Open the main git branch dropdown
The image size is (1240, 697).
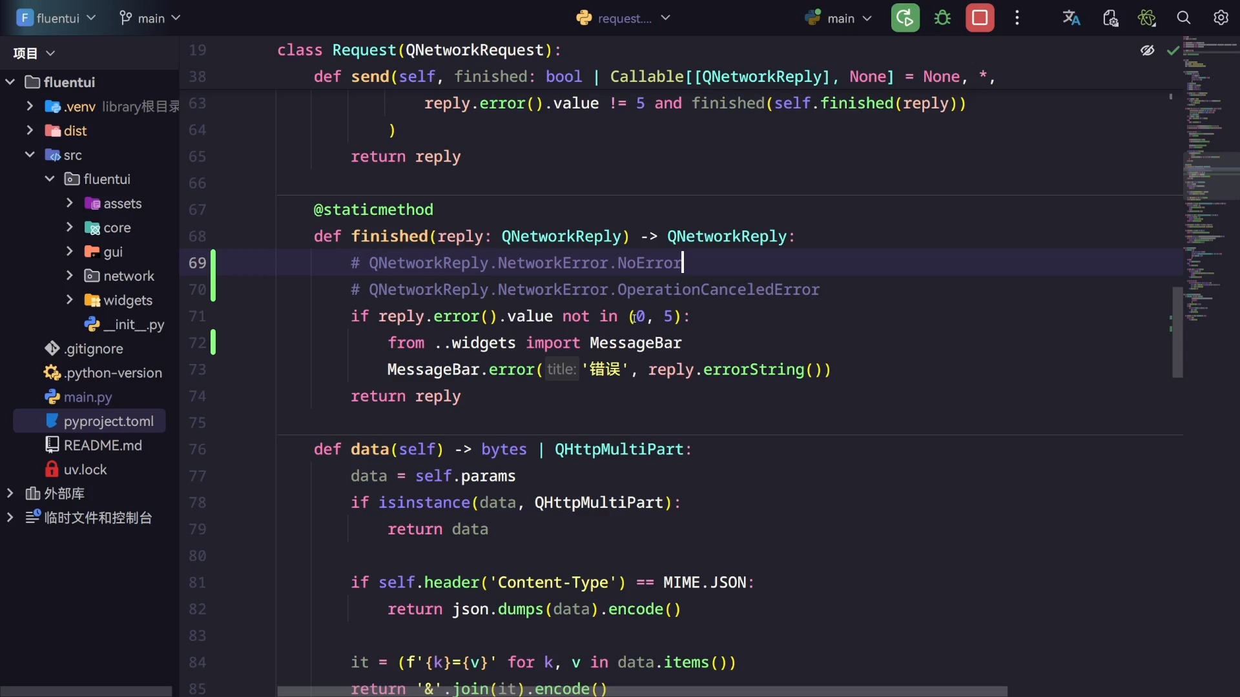pos(150,18)
